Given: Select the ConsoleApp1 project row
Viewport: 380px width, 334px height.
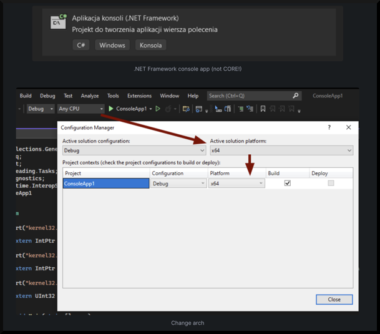Looking at the screenshot, I should (106, 184).
